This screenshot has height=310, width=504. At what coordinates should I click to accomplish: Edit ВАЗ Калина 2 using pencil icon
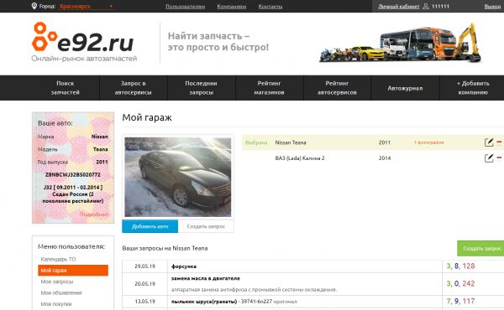(489, 158)
